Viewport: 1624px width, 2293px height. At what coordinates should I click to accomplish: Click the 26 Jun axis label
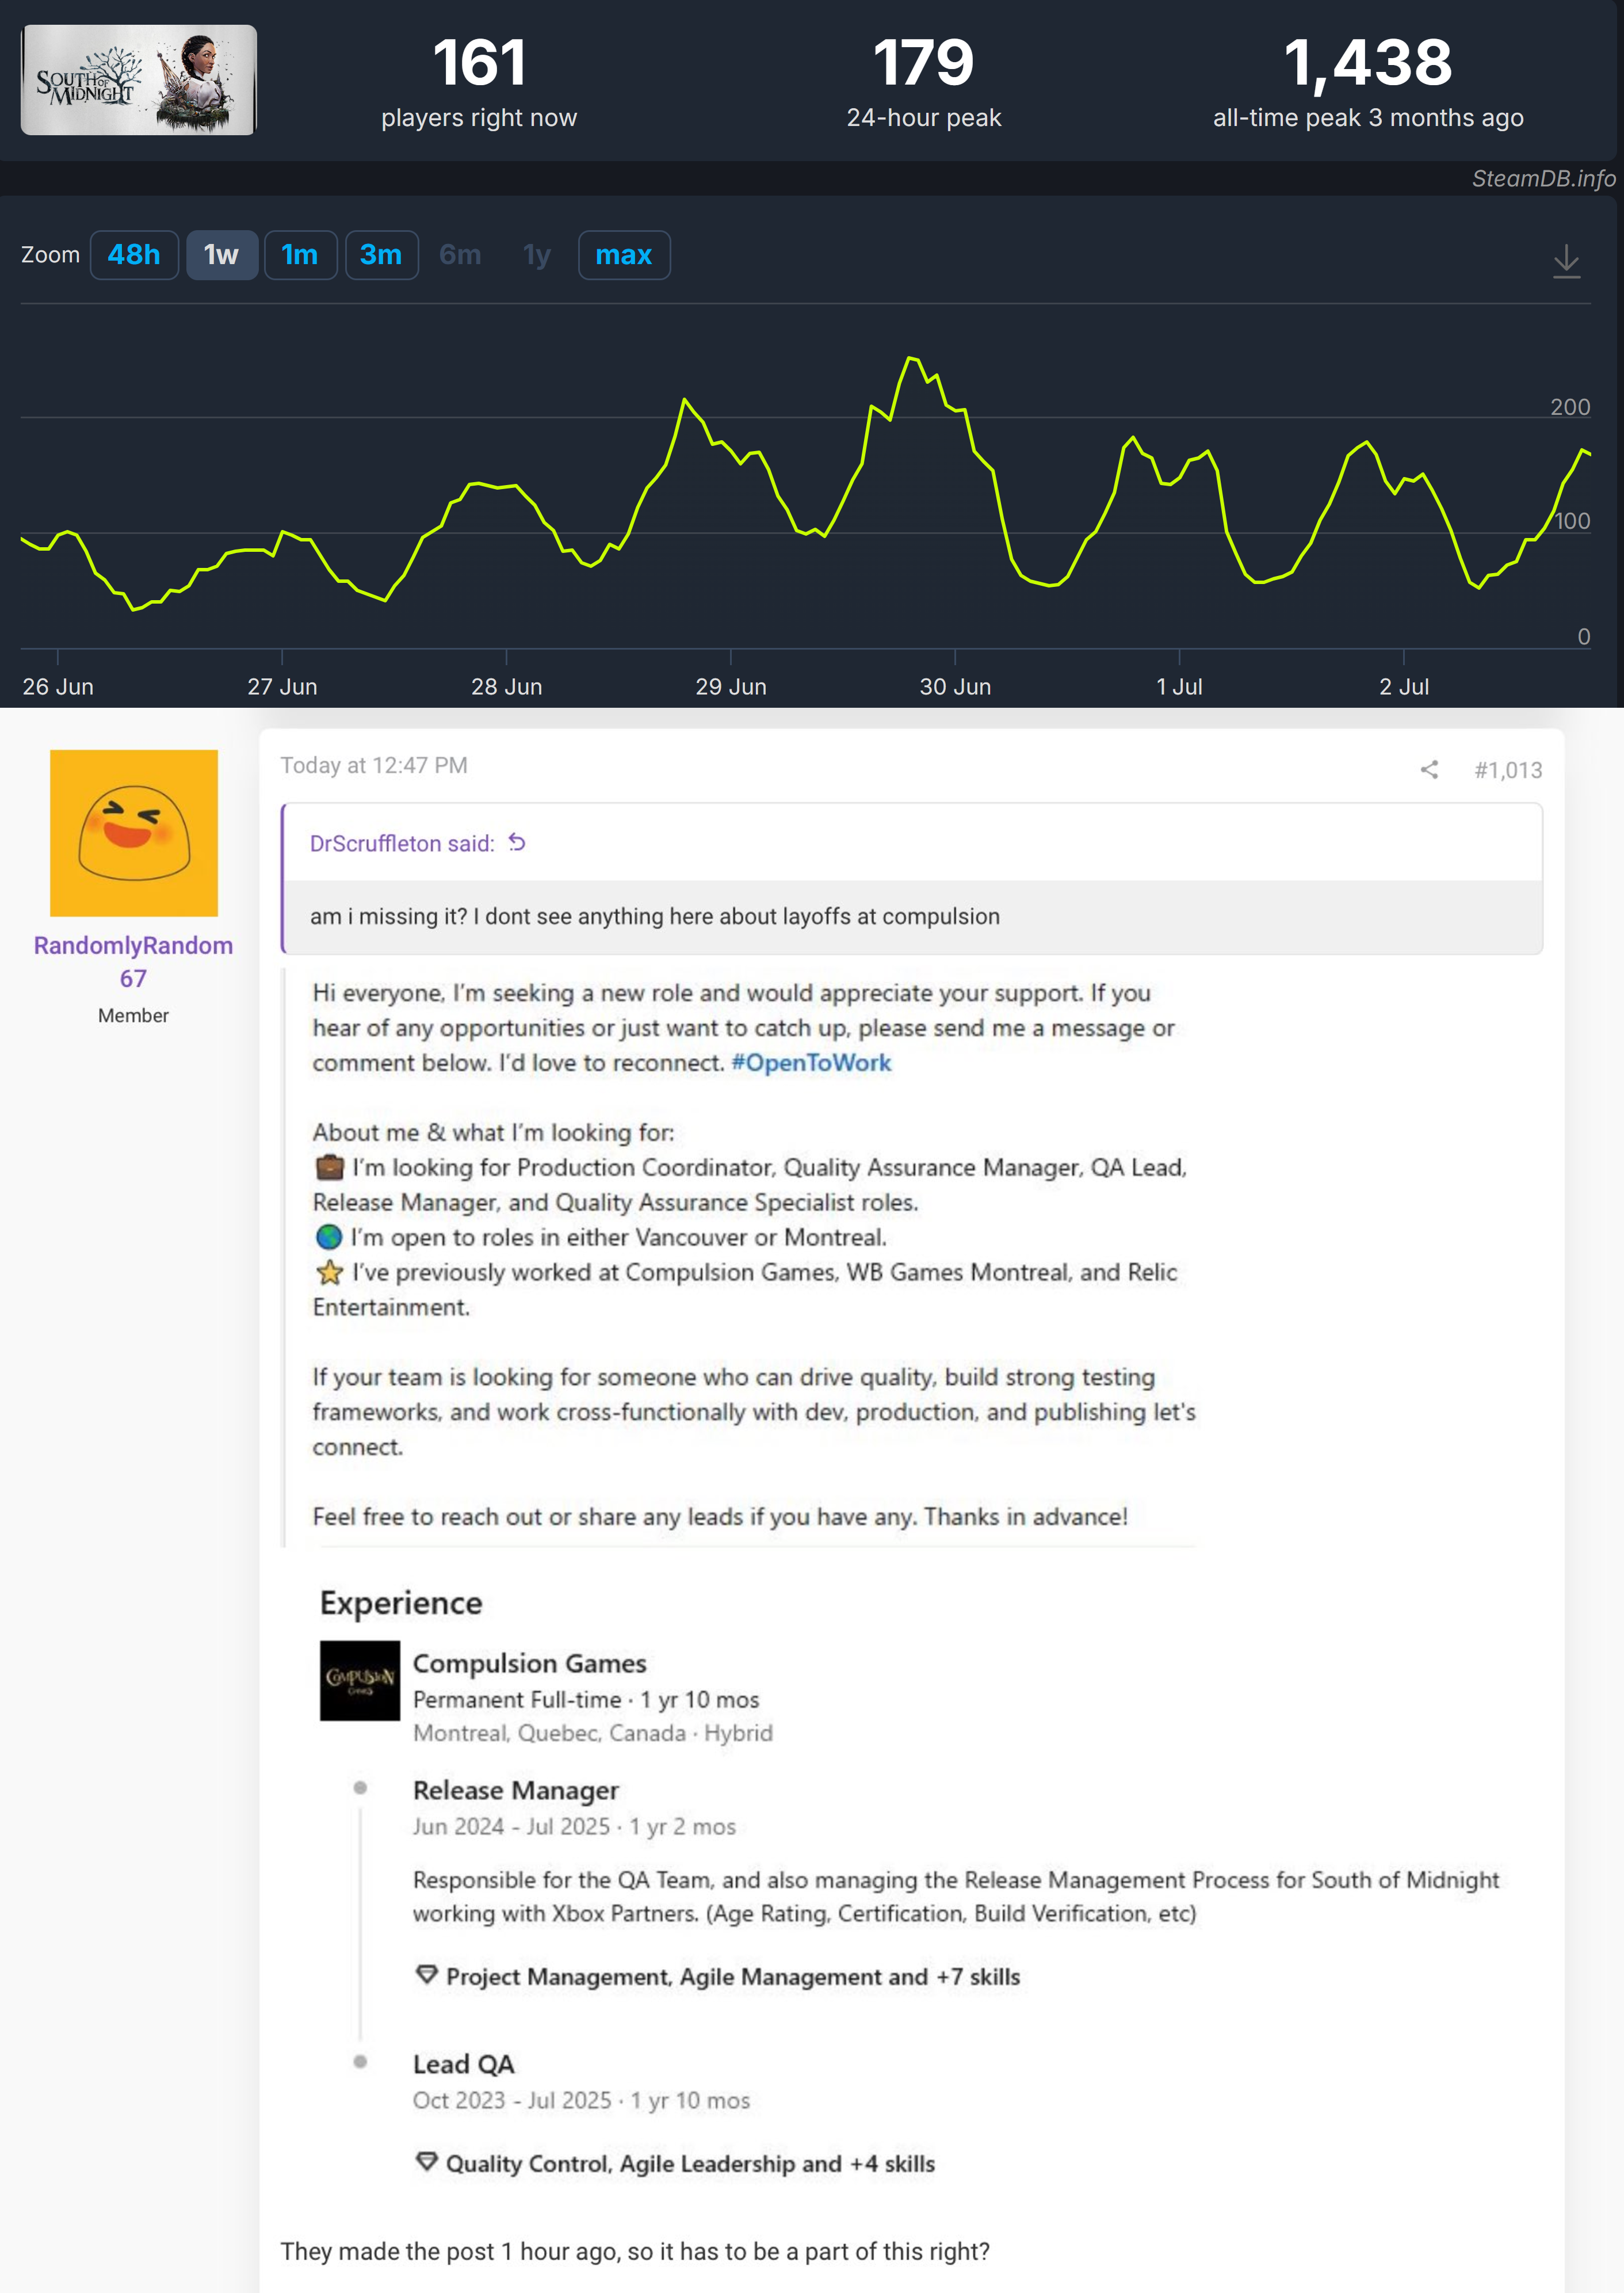[58, 687]
